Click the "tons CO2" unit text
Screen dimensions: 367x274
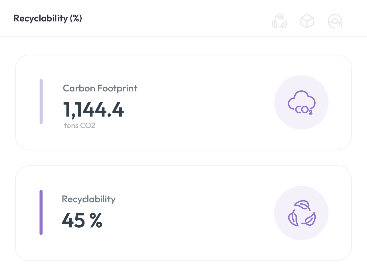(80, 125)
